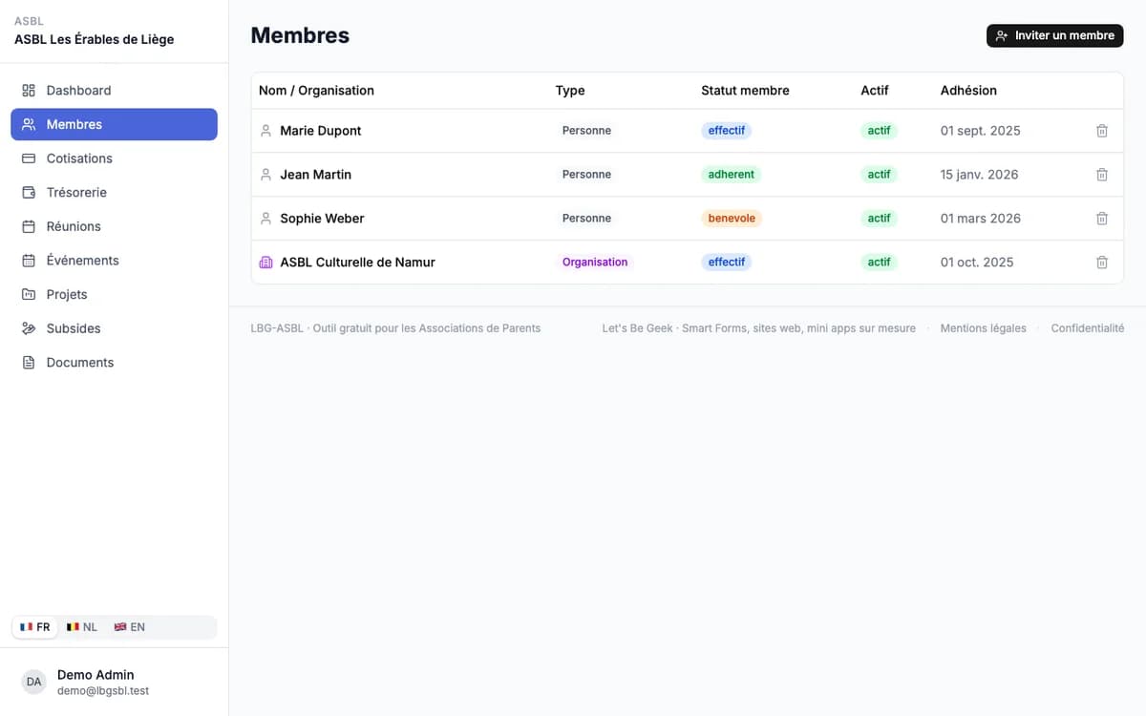This screenshot has height=716, width=1146.
Task: Click the Demo Admin profile name
Action: click(x=95, y=675)
